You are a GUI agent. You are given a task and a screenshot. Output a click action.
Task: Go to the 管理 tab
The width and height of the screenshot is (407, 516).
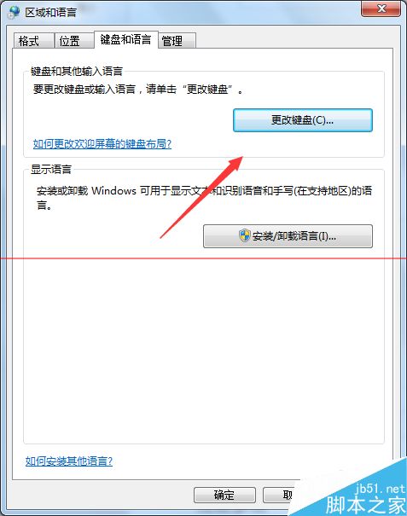click(x=177, y=41)
